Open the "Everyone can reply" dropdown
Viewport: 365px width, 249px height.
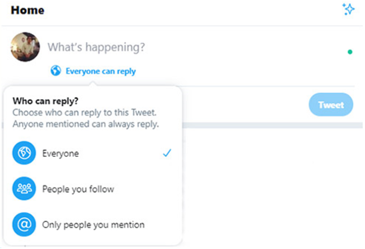click(101, 71)
